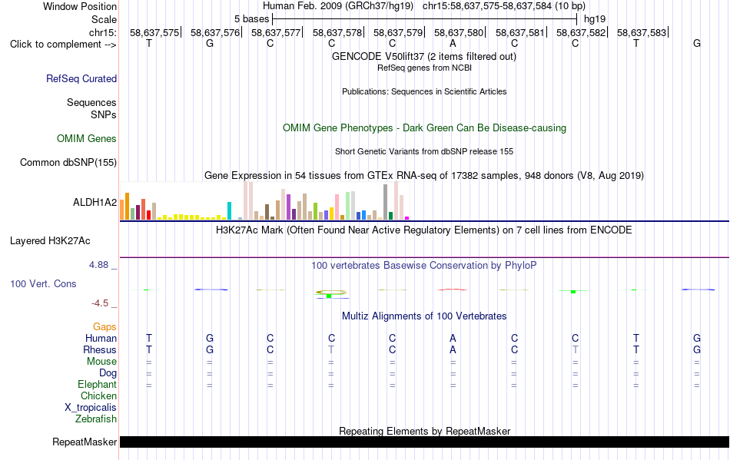730x460 pixels.
Task: Click the Window Position label
Action: click(x=80, y=6)
